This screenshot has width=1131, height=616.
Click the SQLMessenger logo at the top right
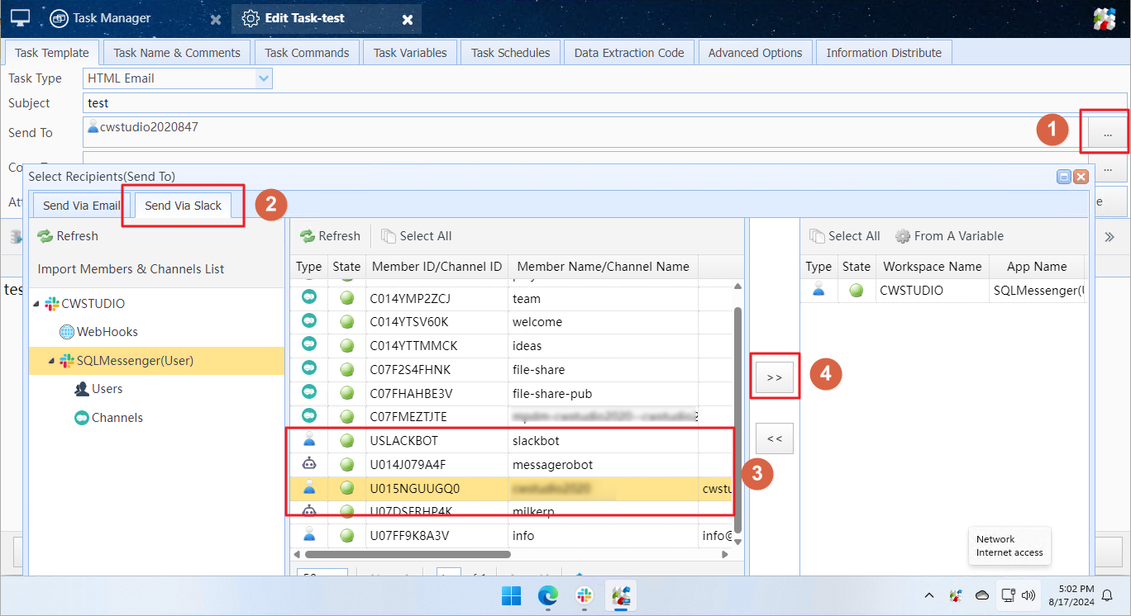click(1105, 18)
